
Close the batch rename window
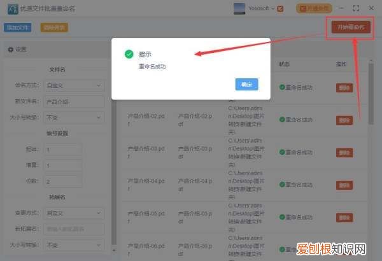click(x=371, y=8)
